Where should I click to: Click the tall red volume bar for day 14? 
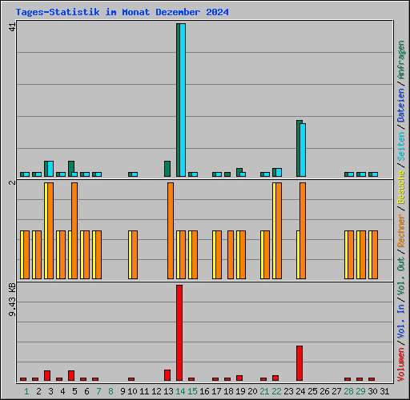(x=179, y=333)
